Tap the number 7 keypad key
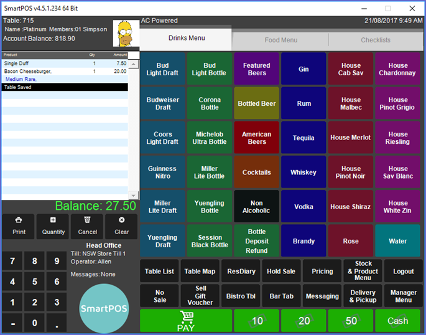 12,261
